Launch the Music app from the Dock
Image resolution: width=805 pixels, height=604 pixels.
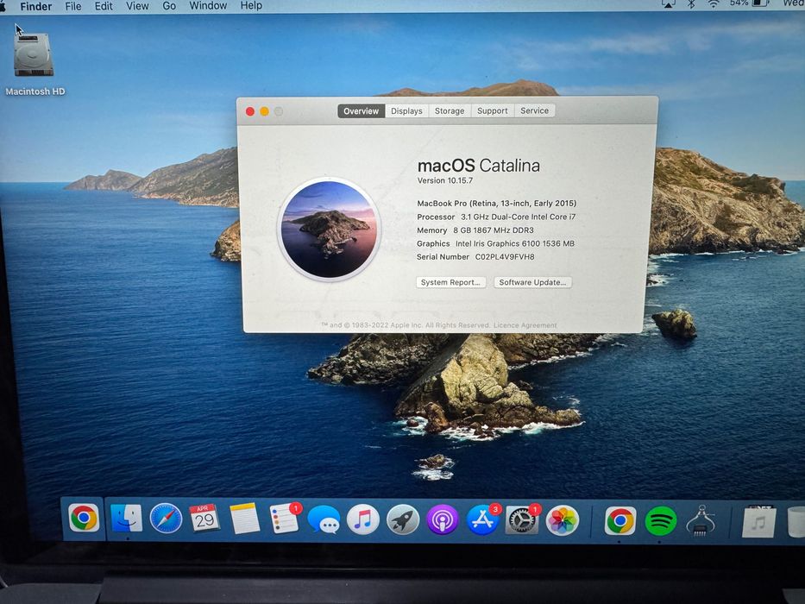click(363, 519)
